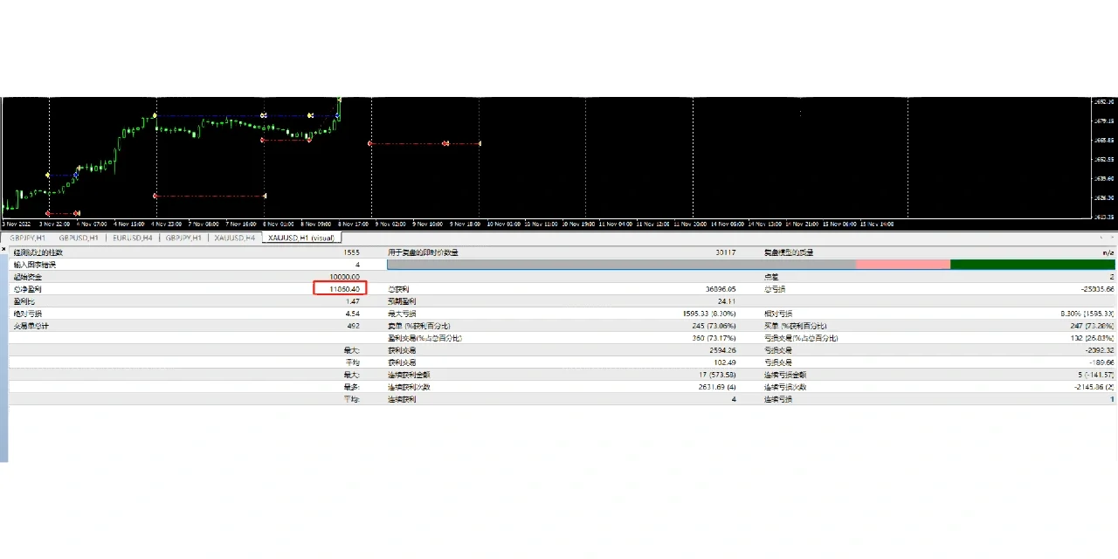
Task: Click the 3 Nov 2022 date on time axis
Action: tap(17, 224)
